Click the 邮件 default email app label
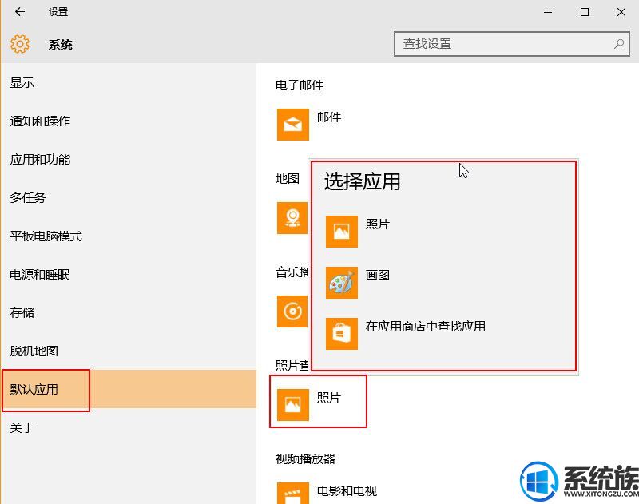639x504 pixels. 329,117
